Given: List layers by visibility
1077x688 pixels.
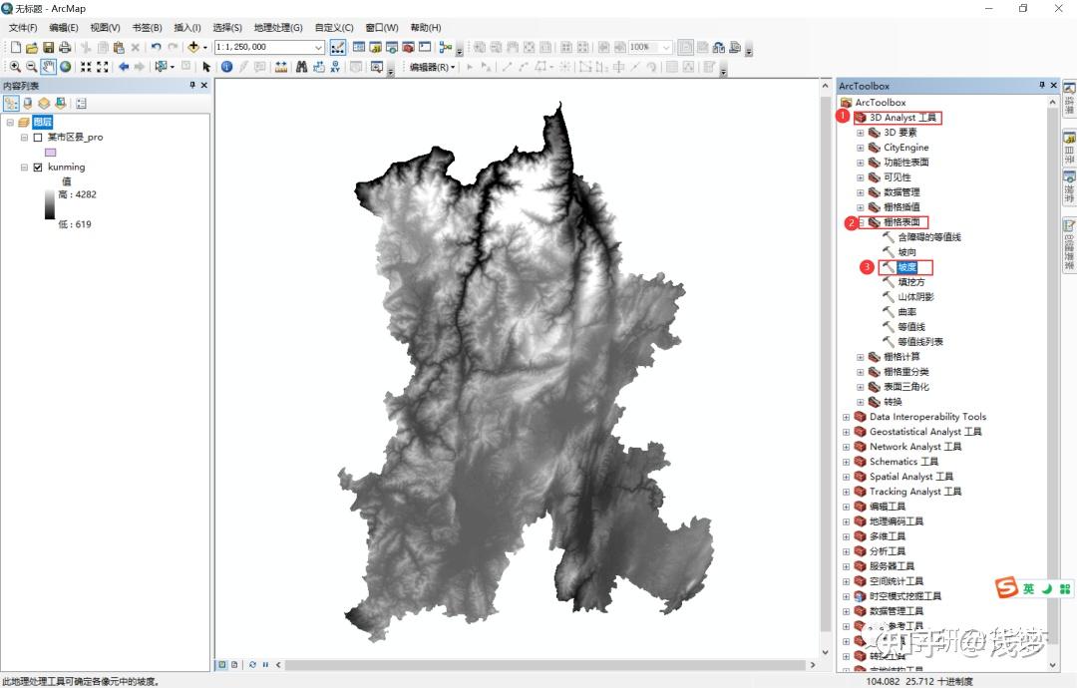Looking at the screenshot, I should [44, 104].
